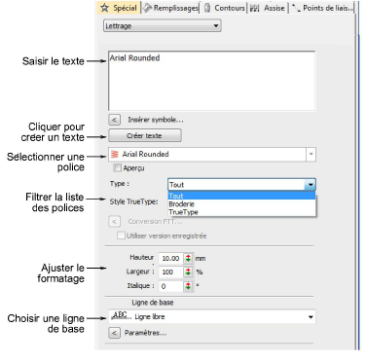Click the Italique angle field
Screen dimensions: 366x363
click(171, 286)
